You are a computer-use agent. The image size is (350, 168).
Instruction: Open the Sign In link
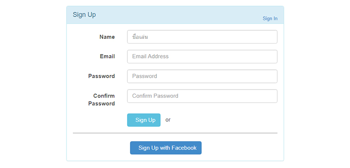point(270,18)
